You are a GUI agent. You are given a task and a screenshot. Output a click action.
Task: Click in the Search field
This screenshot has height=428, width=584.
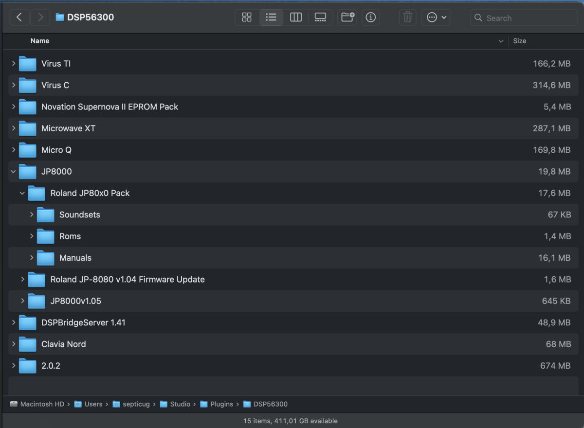click(x=524, y=18)
